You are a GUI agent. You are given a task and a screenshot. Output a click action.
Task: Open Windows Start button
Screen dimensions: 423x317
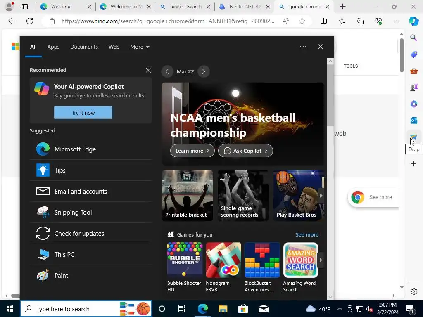[x=10, y=309]
